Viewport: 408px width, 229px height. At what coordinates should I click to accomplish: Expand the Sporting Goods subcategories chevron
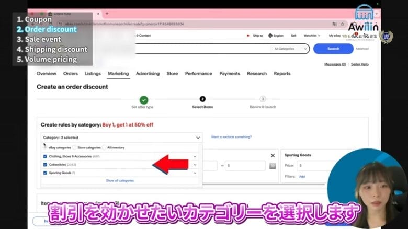click(x=195, y=173)
